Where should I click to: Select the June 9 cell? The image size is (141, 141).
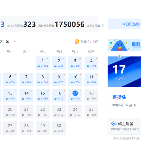pos(59,79)
